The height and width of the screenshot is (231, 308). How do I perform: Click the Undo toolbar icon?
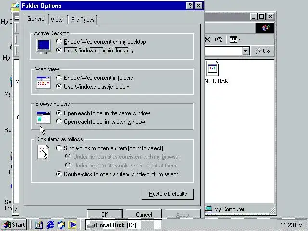pos(218,39)
